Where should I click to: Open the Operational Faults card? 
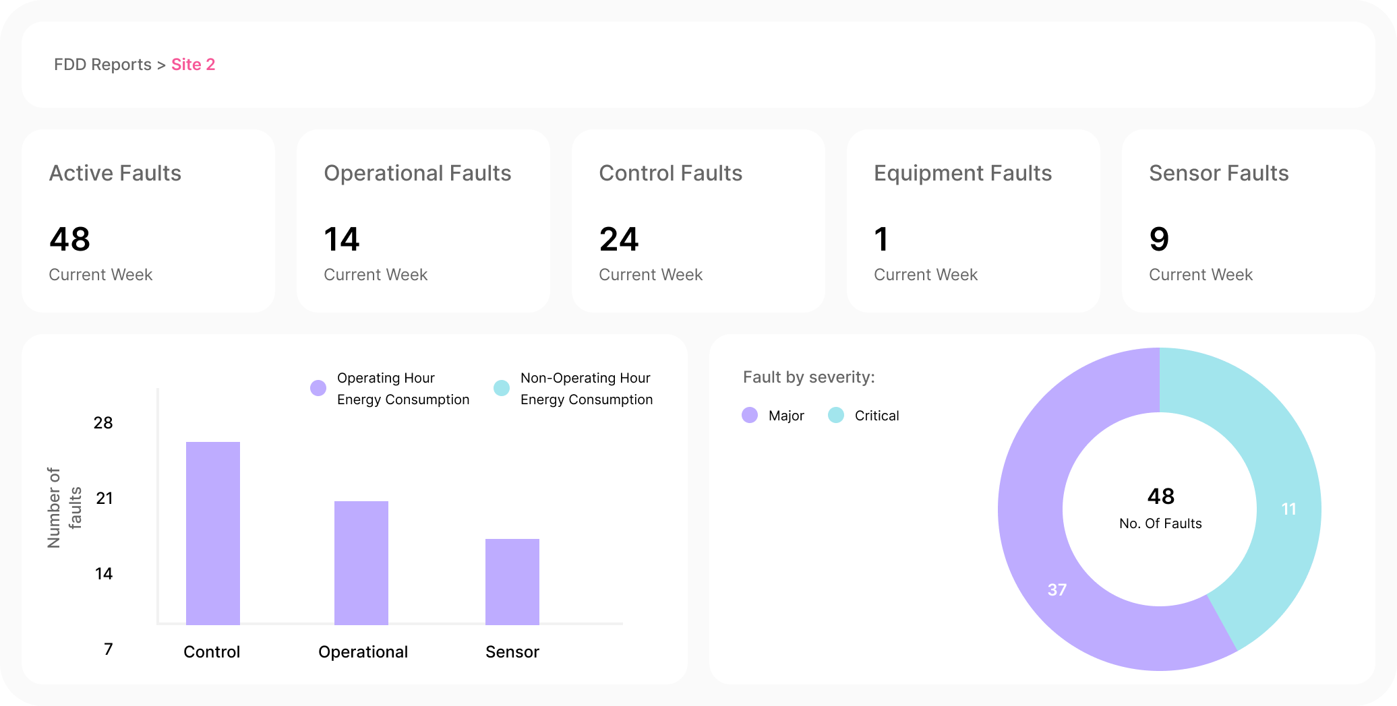[x=423, y=221]
